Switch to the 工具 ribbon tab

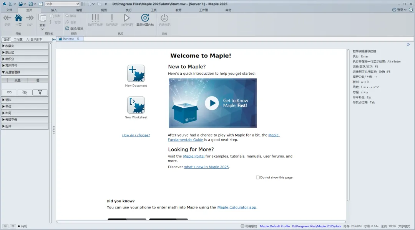click(153, 10)
